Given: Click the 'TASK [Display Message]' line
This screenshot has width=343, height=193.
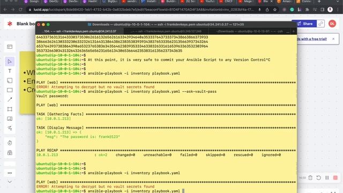Looking at the screenshot, I should [x=166, y=128].
